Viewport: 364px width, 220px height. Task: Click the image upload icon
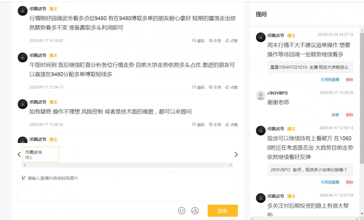click(x=194, y=211)
